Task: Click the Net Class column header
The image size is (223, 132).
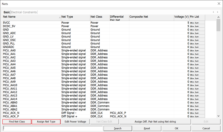Action: [x=99, y=16]
